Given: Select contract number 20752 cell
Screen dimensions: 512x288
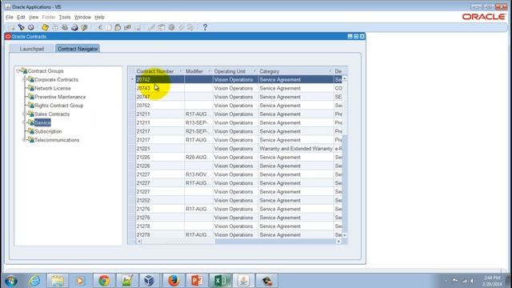Looking at the screenshot, I should [160, 106].
